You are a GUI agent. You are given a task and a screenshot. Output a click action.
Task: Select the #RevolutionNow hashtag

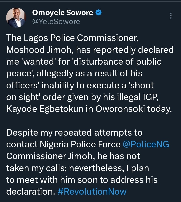coord(92,192)
